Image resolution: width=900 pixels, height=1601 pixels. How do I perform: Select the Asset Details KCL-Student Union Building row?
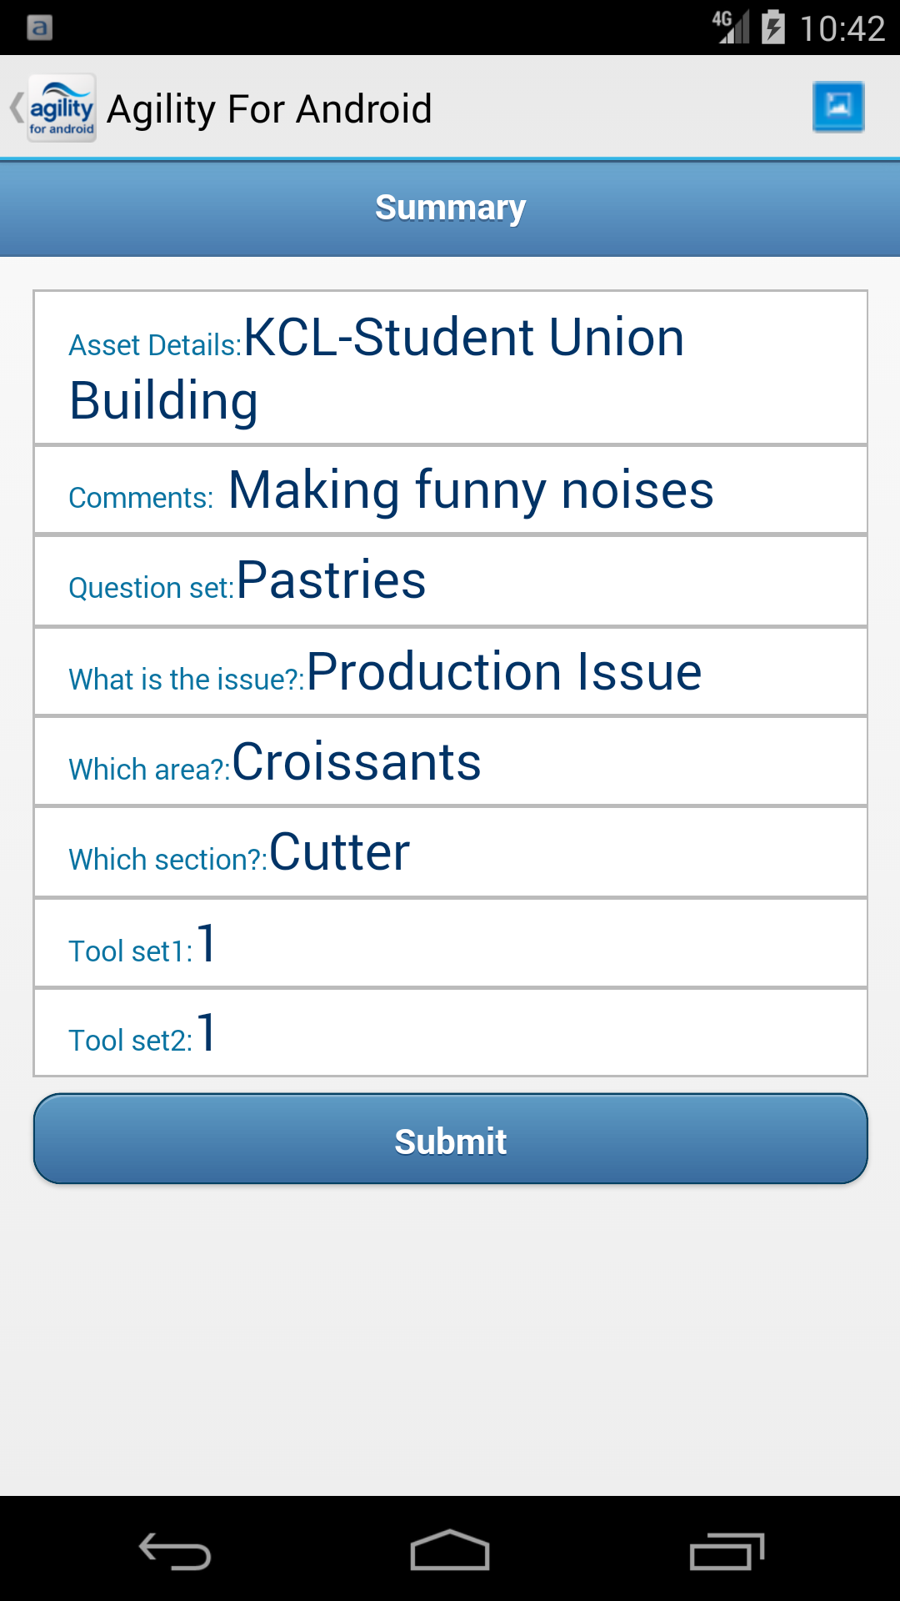click(450, 368)
